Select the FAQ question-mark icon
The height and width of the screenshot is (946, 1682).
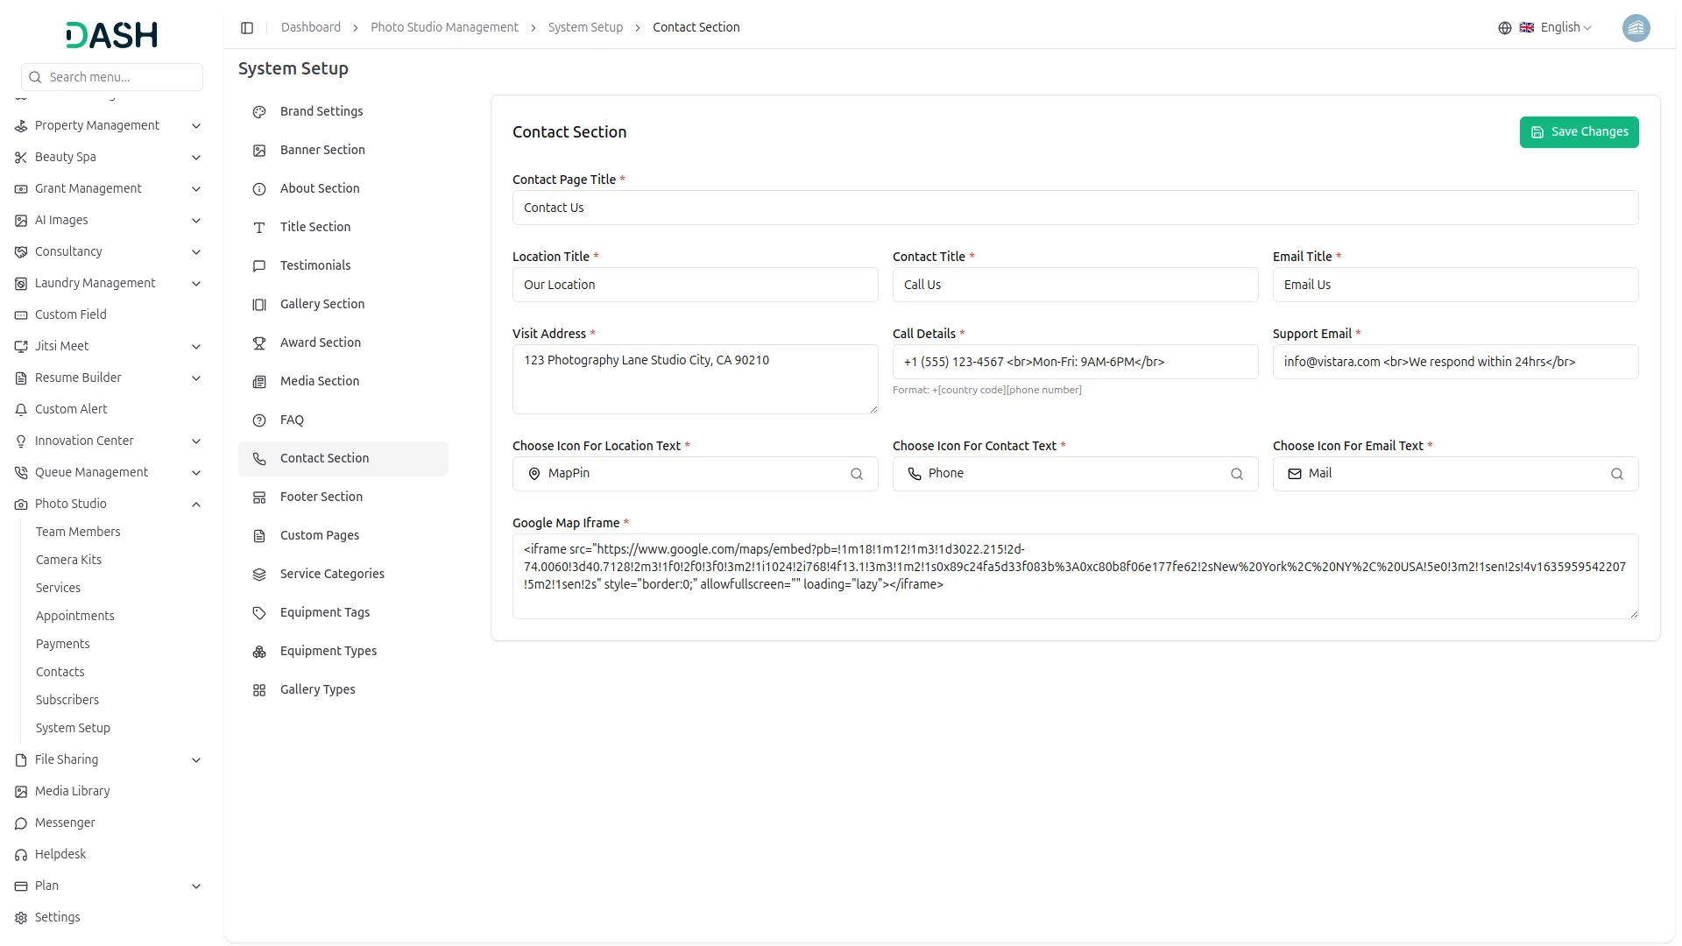[258, 420]
